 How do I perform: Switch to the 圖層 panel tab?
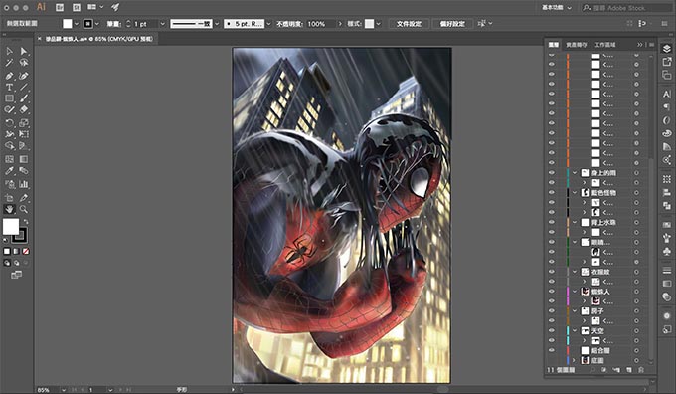point(553,45)
